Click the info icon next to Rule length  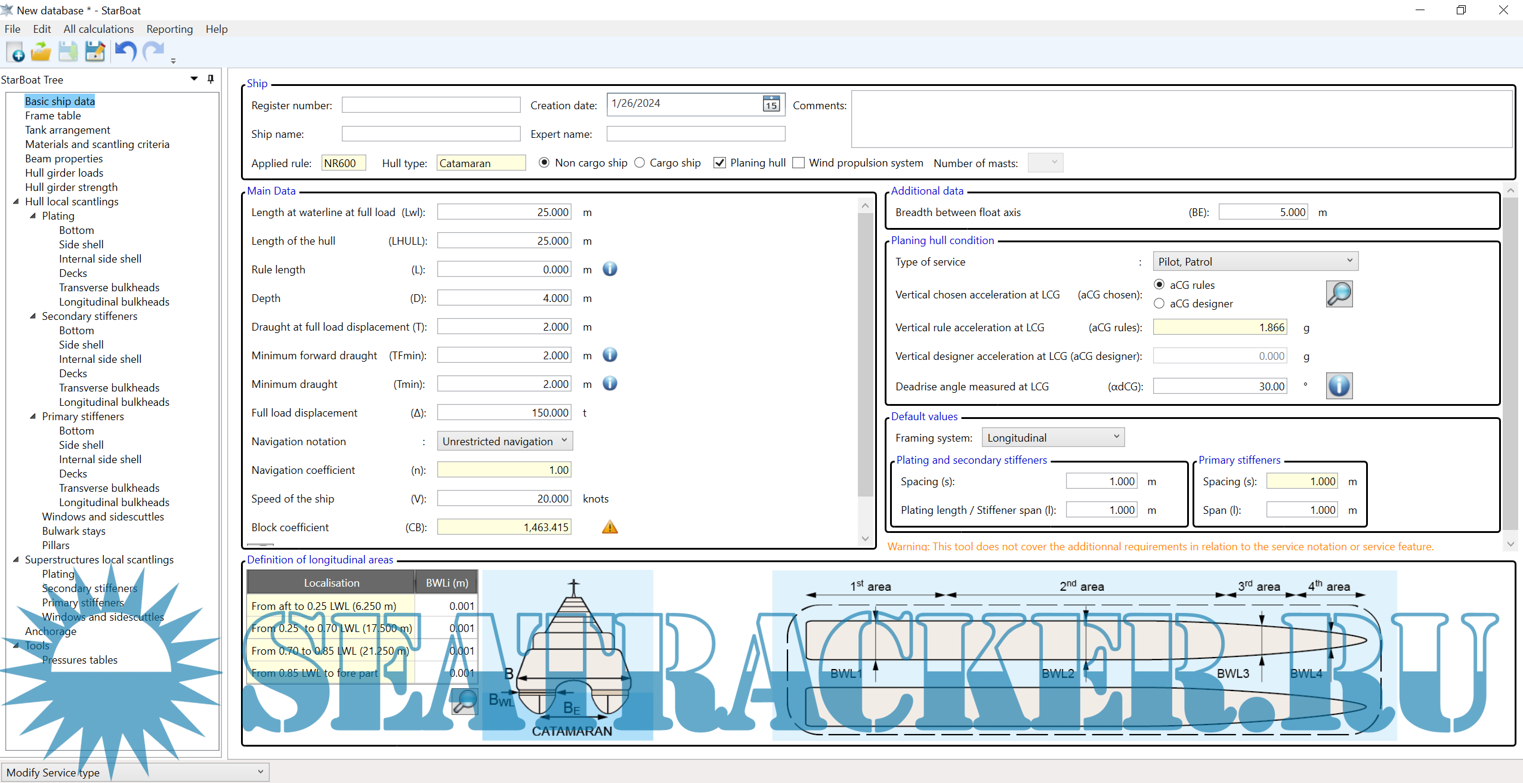pyautogui.click(x=609, y=269)
